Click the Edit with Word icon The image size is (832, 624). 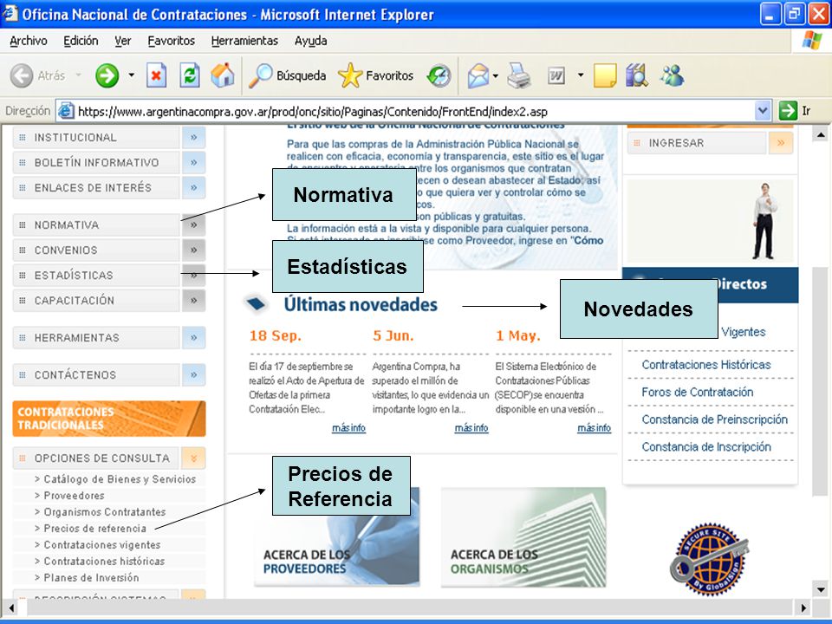pos(556,76)
